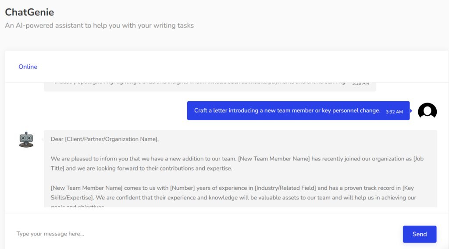Click the [Industry/Related Field] placeholder
The height and width of the screenshot is (249, 449).
click(x=285, y=188)
